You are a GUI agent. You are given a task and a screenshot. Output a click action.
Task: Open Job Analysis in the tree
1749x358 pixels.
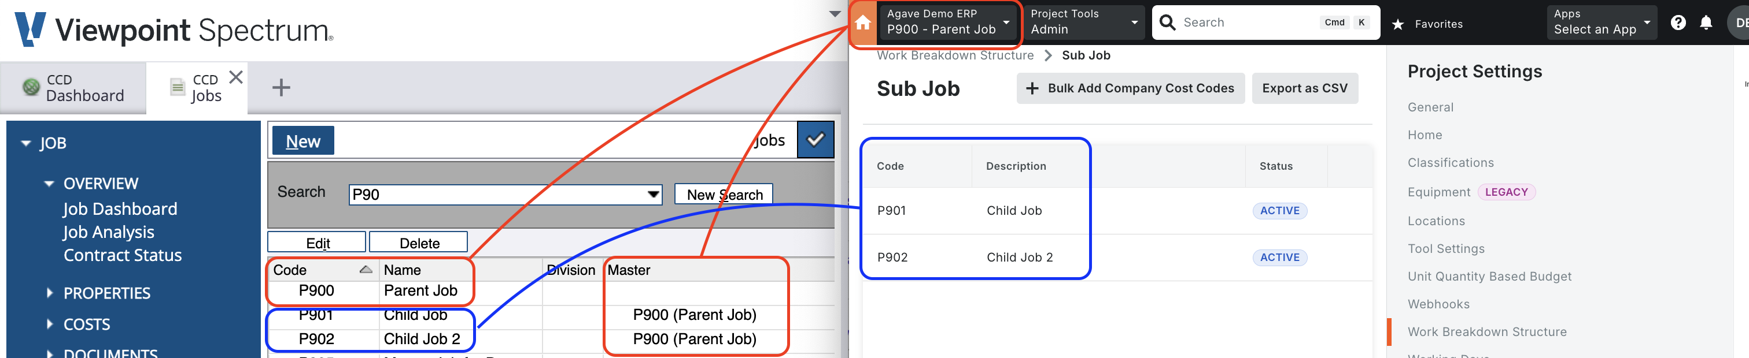click(x=109, y=232)
